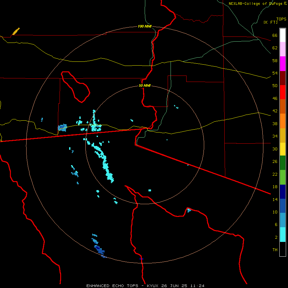
Task: Click the light pink legend swatch
Action: point(283,49)
